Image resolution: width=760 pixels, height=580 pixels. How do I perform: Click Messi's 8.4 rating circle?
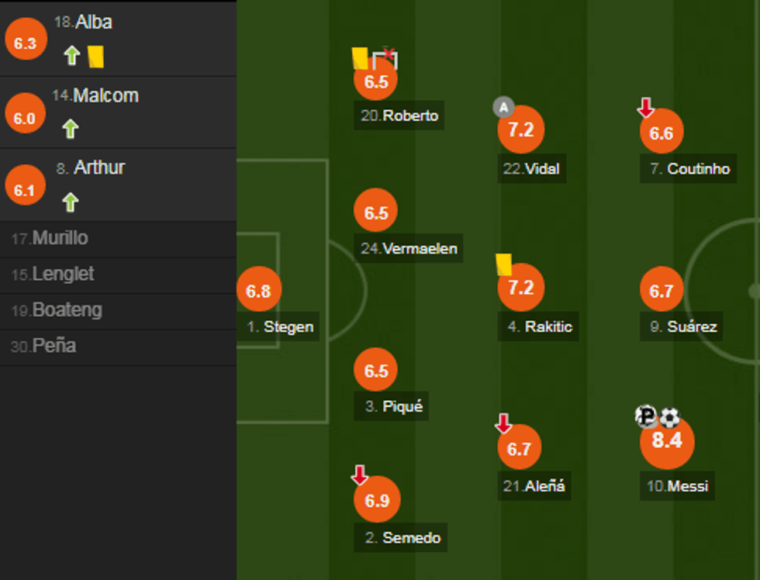coord(667,441)
